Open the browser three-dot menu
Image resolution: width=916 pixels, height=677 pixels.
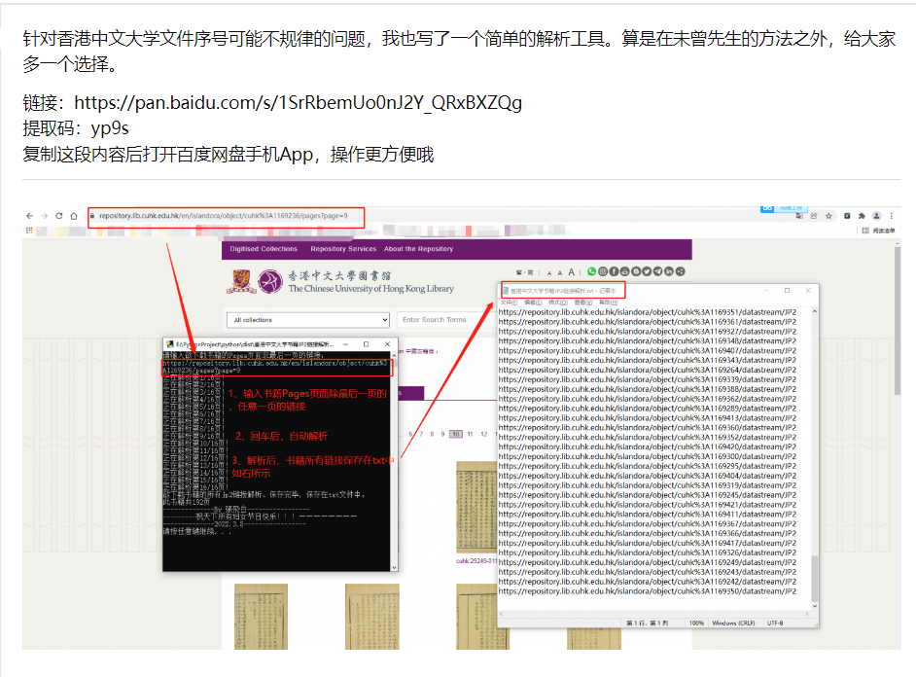tap(891, 216)
